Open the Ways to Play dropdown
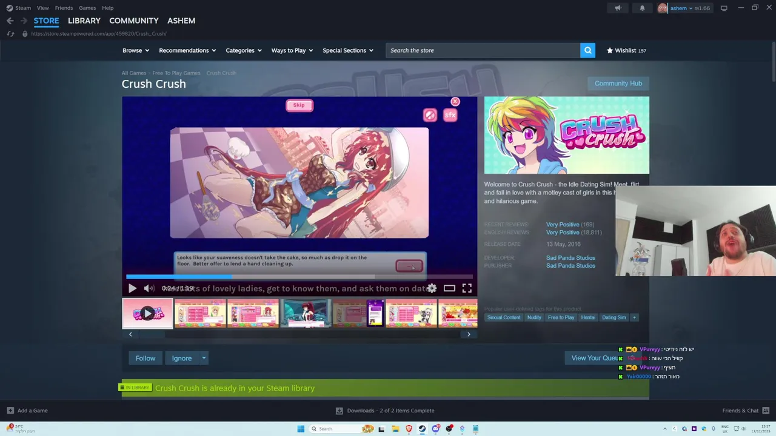This screenshot has width=776, height=436. 292,50
